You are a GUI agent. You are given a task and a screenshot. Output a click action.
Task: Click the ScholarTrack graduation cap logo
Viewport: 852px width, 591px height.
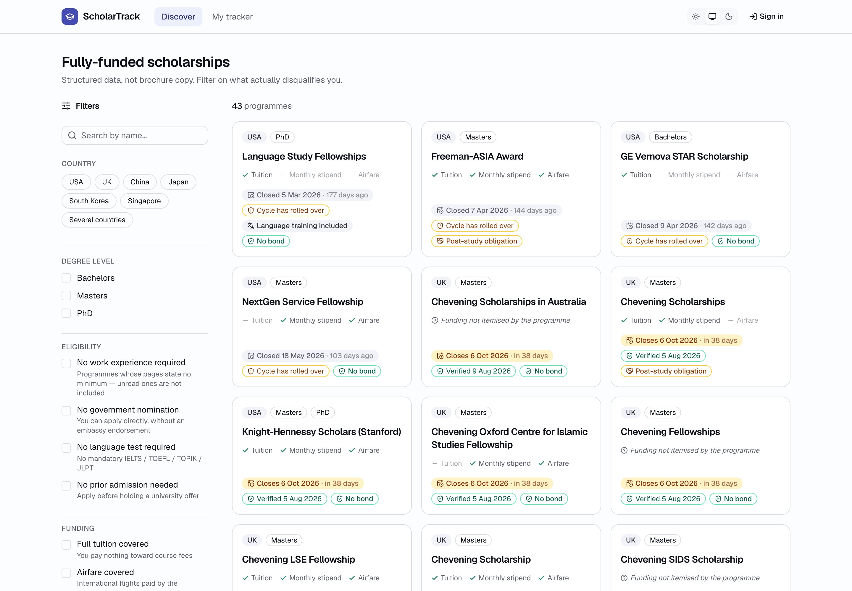(70, 17)
